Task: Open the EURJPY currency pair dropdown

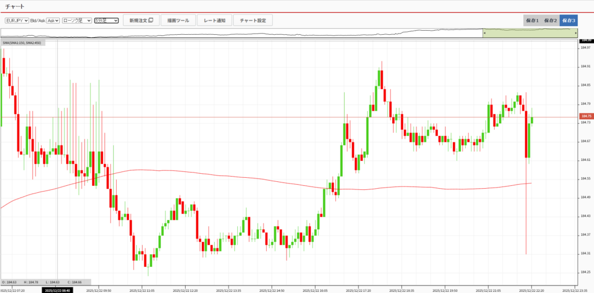Action: pos(17,20)
